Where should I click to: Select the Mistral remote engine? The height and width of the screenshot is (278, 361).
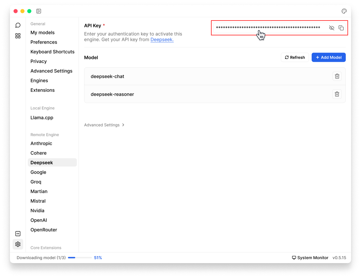(x=38, y=201)
